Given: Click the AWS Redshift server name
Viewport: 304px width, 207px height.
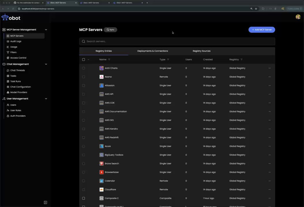Looking at the screenshot, I should pos(112,137).
